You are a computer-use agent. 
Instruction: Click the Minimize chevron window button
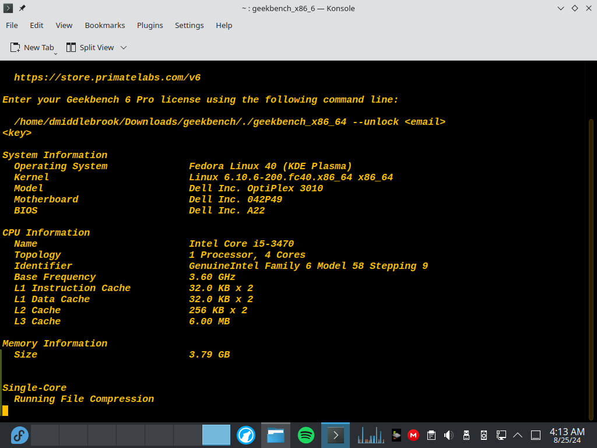click(560, 8)
